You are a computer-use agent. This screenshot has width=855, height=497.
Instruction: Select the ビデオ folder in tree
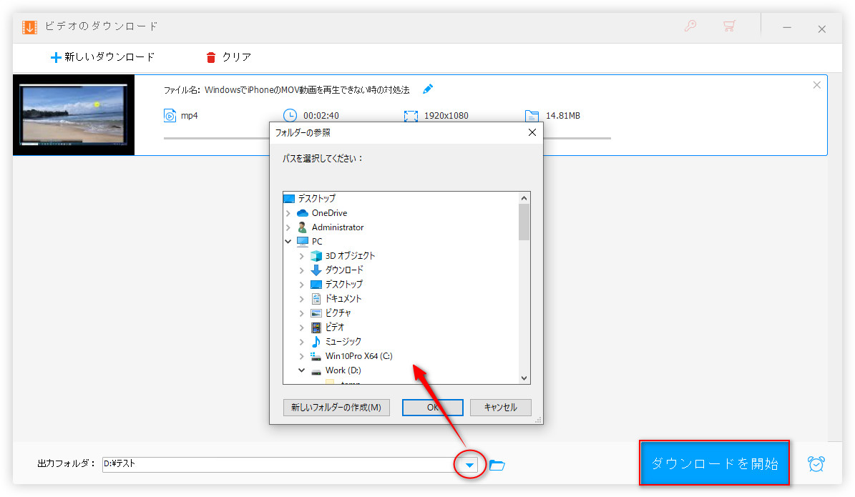[335, 328]
